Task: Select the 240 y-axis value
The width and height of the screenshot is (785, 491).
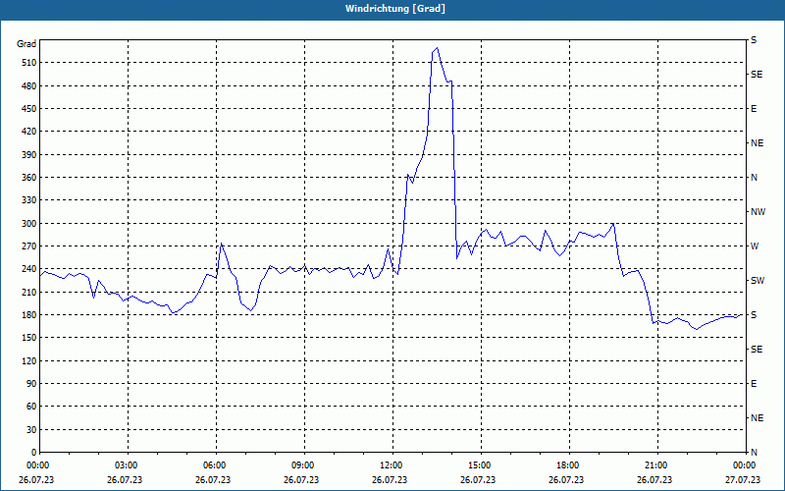Action: (x=28, y=269)
